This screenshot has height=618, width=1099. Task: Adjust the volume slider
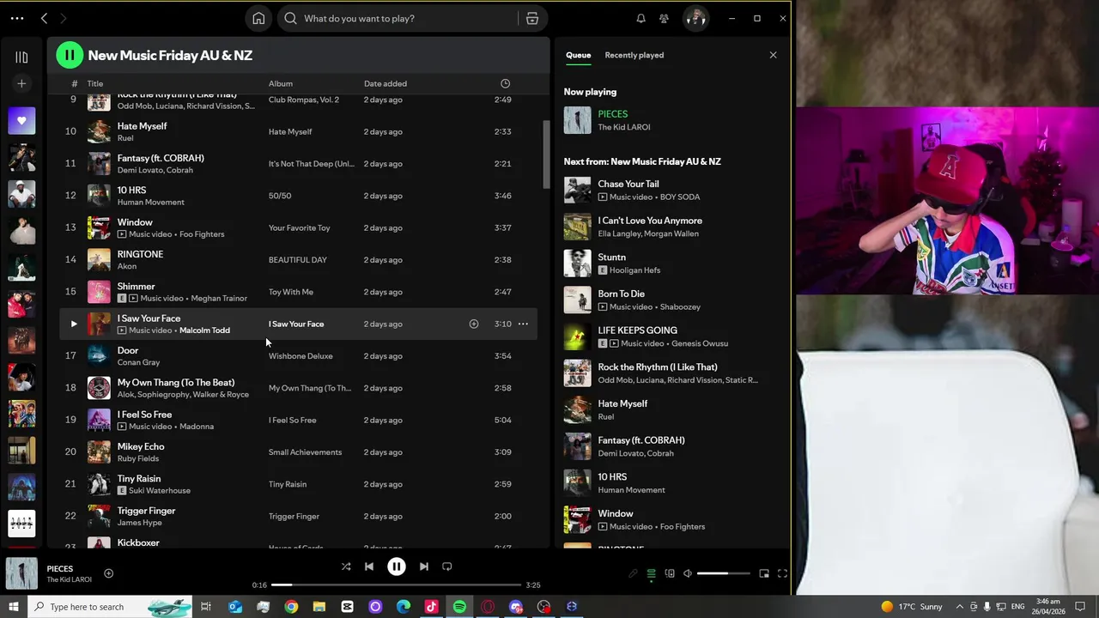[724, 573]
